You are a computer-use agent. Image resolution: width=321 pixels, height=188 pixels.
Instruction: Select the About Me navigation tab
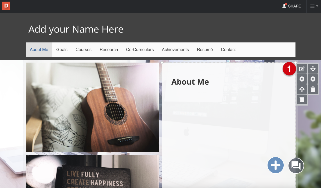tap(39, 50)
